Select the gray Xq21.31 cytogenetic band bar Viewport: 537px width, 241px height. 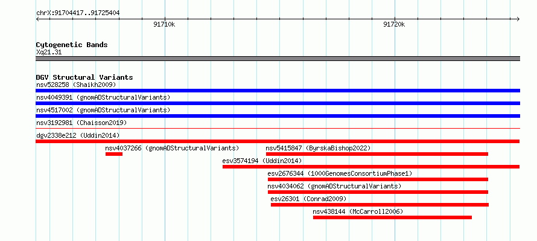278,59
